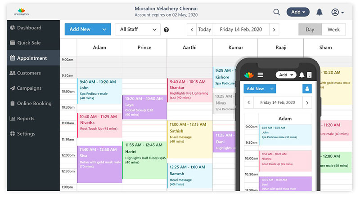Image resolution: width=360 pixels, height=198 pixels.
Task: Click the Appointment calendar icon in sidebar
Action: [x=13, y=58]
